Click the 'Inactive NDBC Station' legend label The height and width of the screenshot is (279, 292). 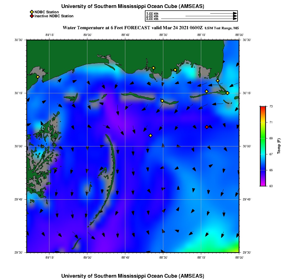click(54, 16)
